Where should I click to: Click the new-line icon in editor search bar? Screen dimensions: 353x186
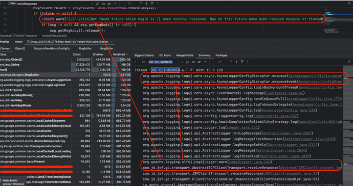[x=97, y=4]
